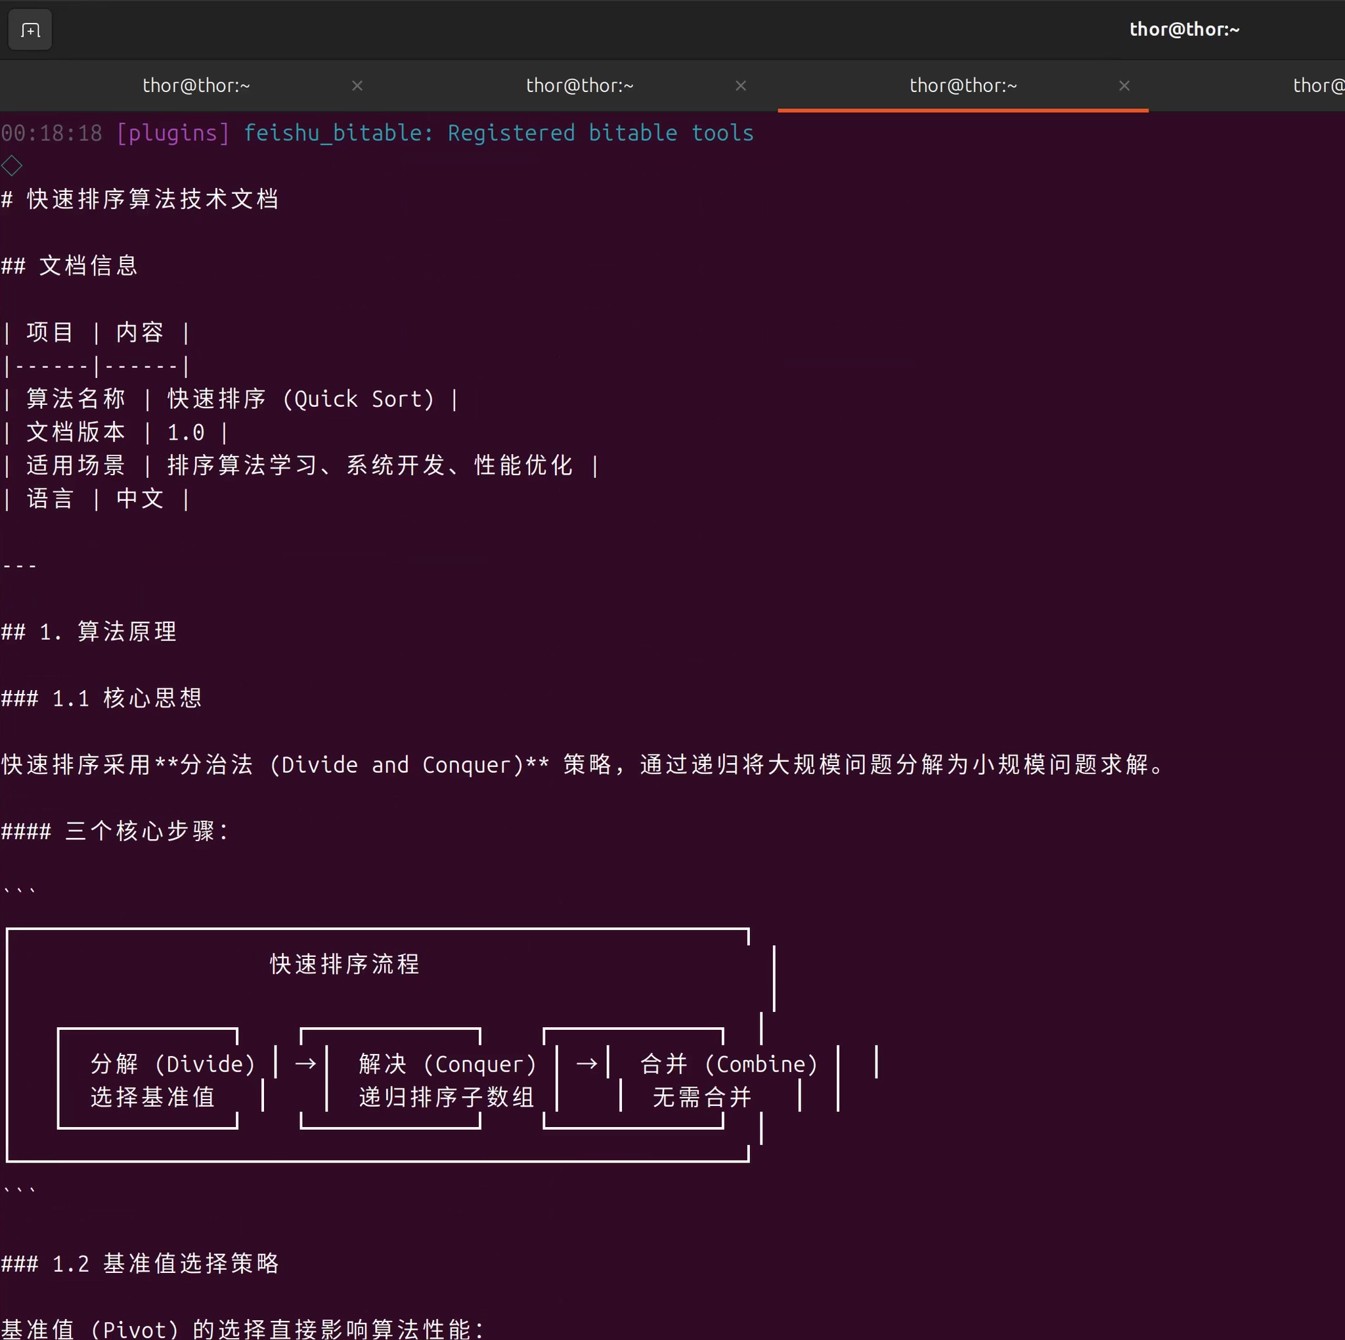Screen dimensions: 1345x1340
Task: Click the arrow between Divide and Conquer boxes
Action: coord(305,1063)
